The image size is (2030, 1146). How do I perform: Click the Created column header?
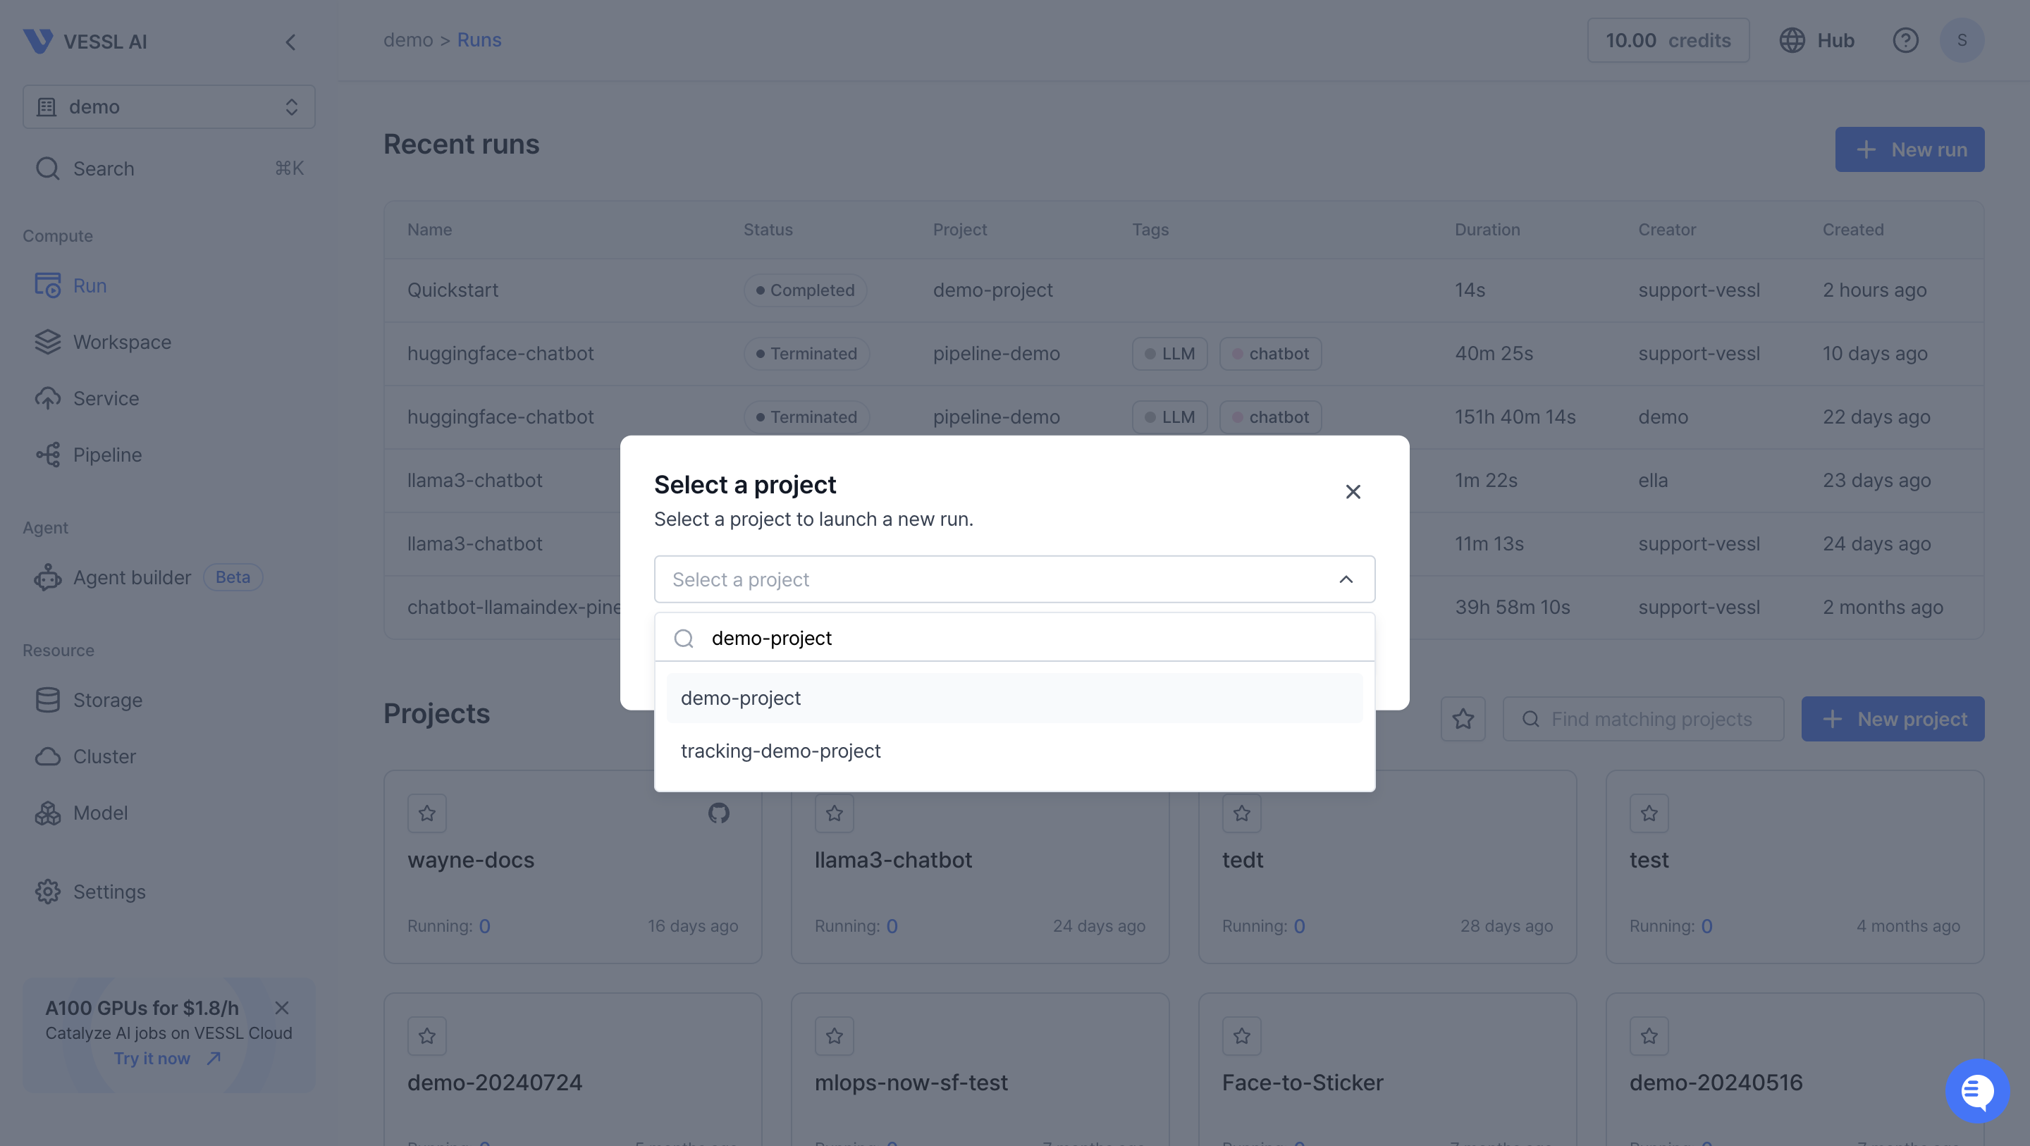coord(1852,229)
